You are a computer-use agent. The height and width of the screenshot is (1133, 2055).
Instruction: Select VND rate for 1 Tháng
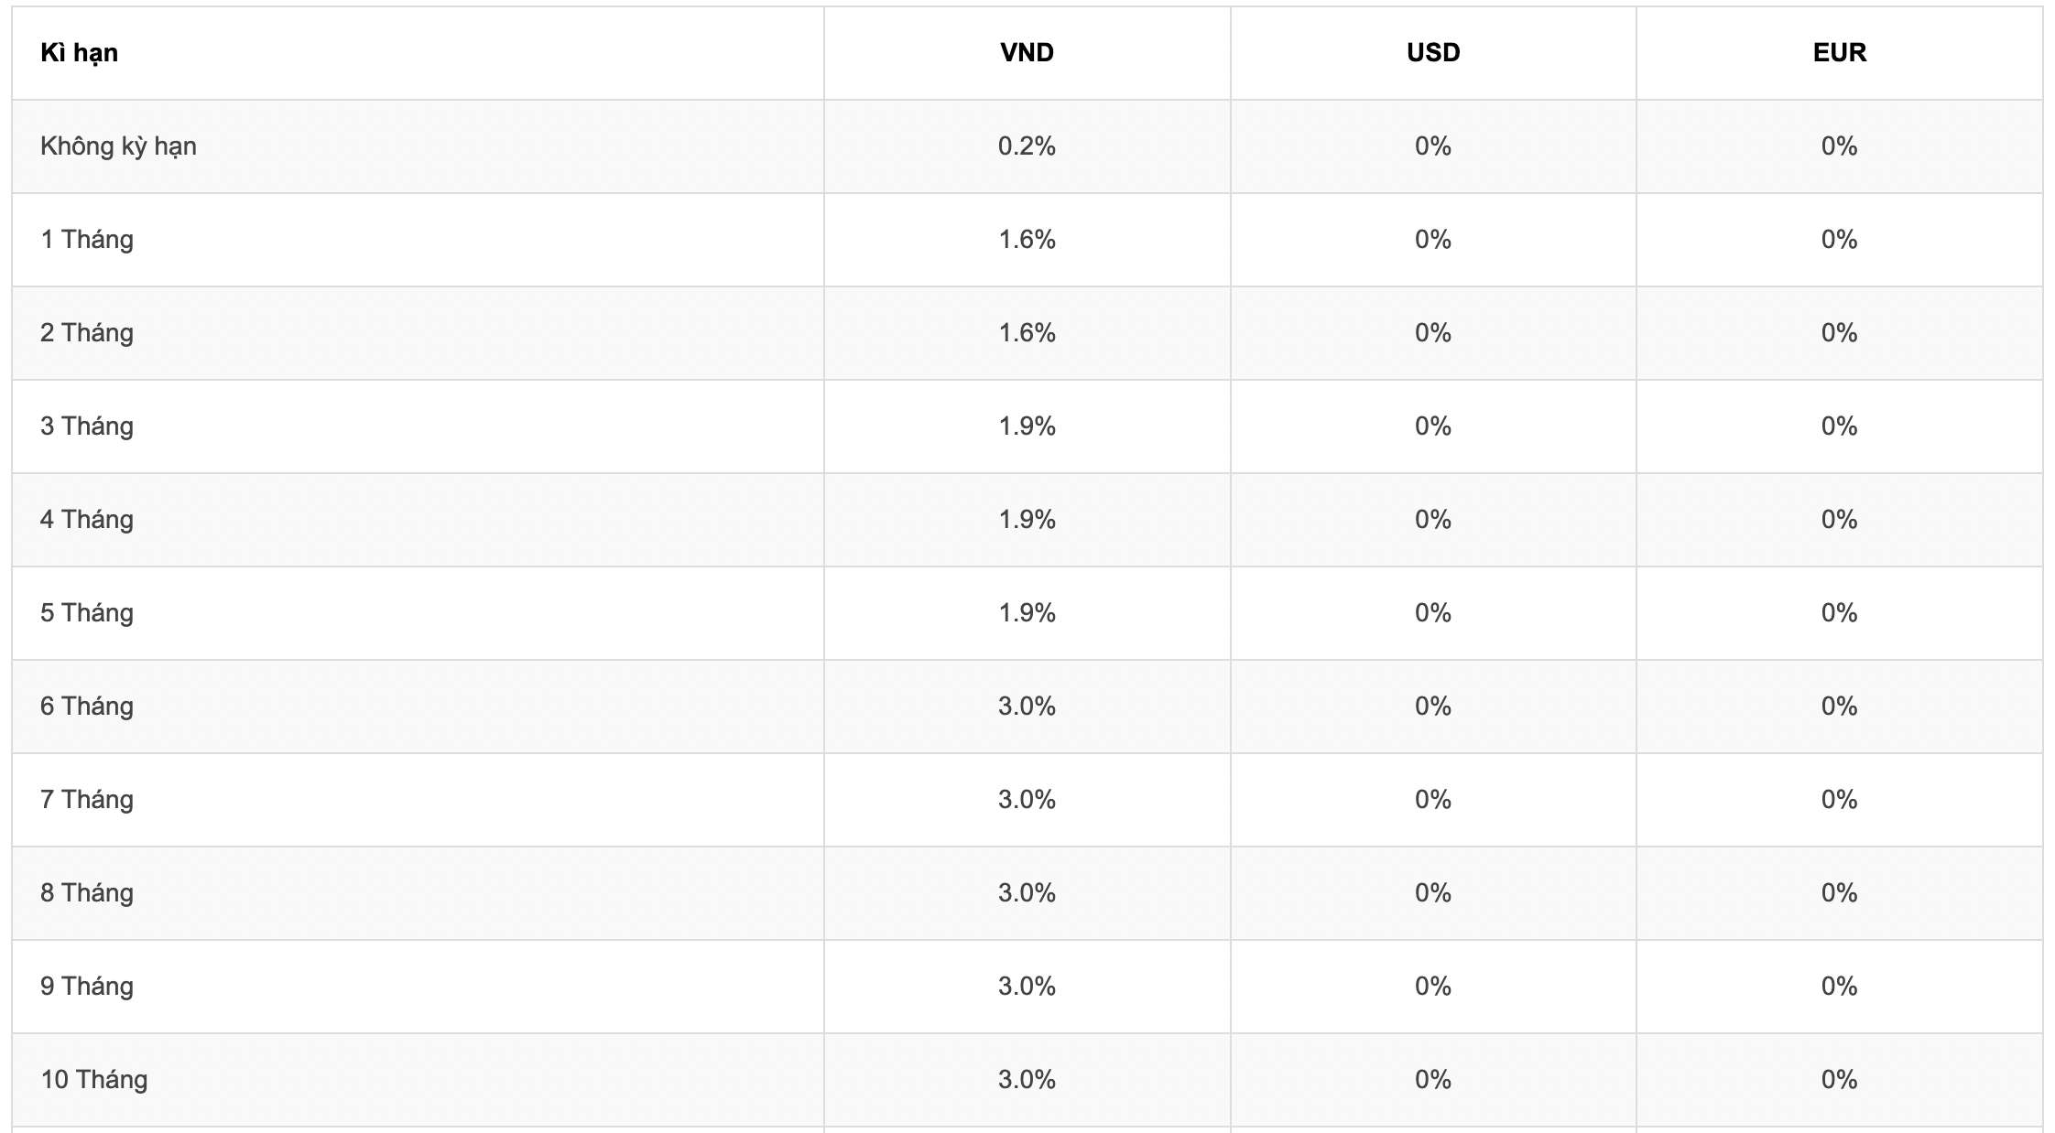(1027, 240)
